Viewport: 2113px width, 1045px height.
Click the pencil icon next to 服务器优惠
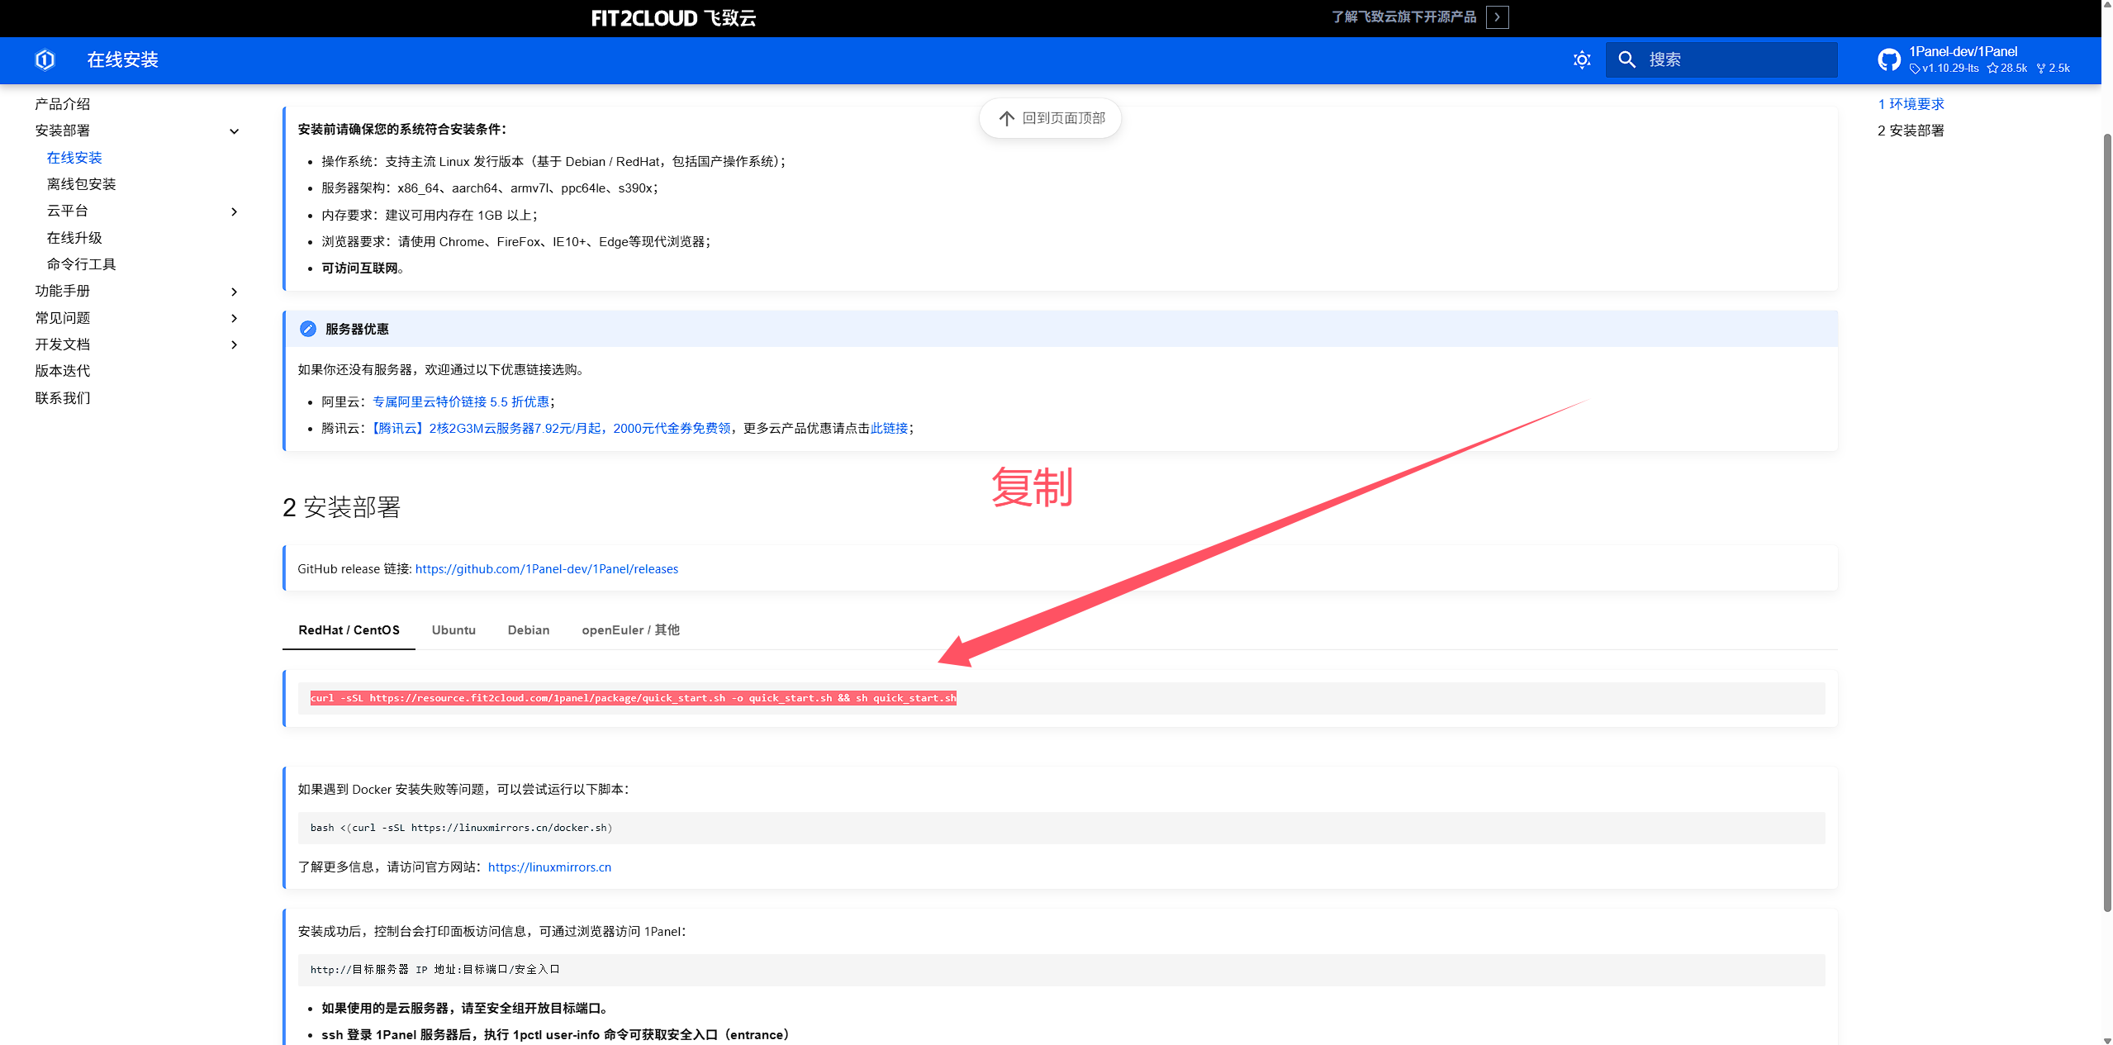click(307, 329)
